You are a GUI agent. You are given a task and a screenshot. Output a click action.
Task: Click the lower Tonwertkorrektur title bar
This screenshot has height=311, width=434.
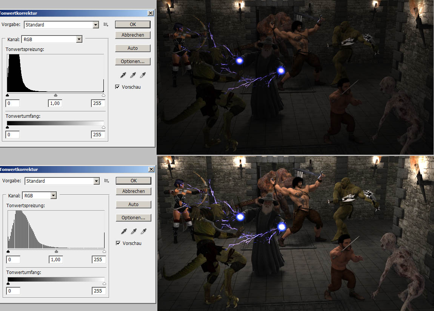point(77,169)
